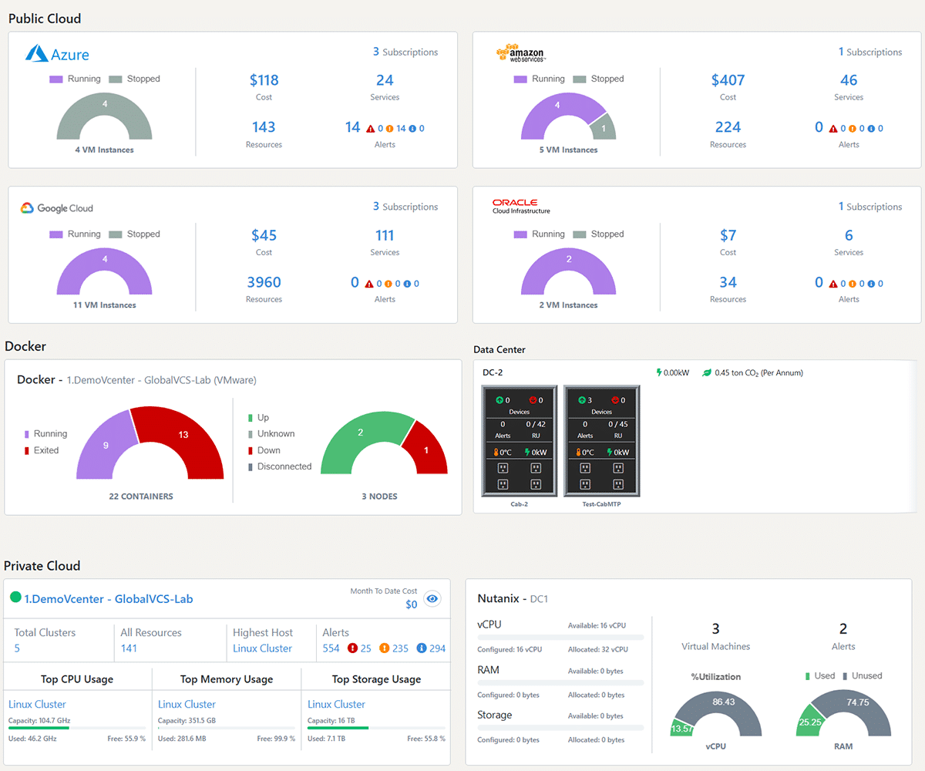The image size is (925, 771).
Task: Click the Oracle Cloud Infrastructure logo
Action: [521, 206]
